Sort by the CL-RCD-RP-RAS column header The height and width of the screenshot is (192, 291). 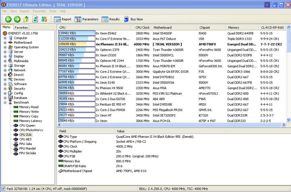pos(272,28)
